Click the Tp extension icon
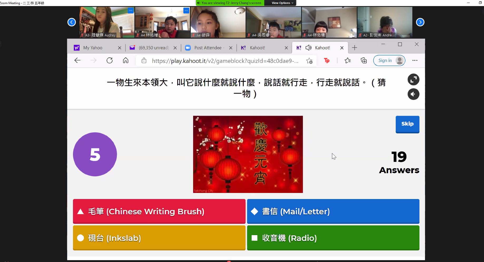Screen dimensions: 484x262 [x=327, y=61]
